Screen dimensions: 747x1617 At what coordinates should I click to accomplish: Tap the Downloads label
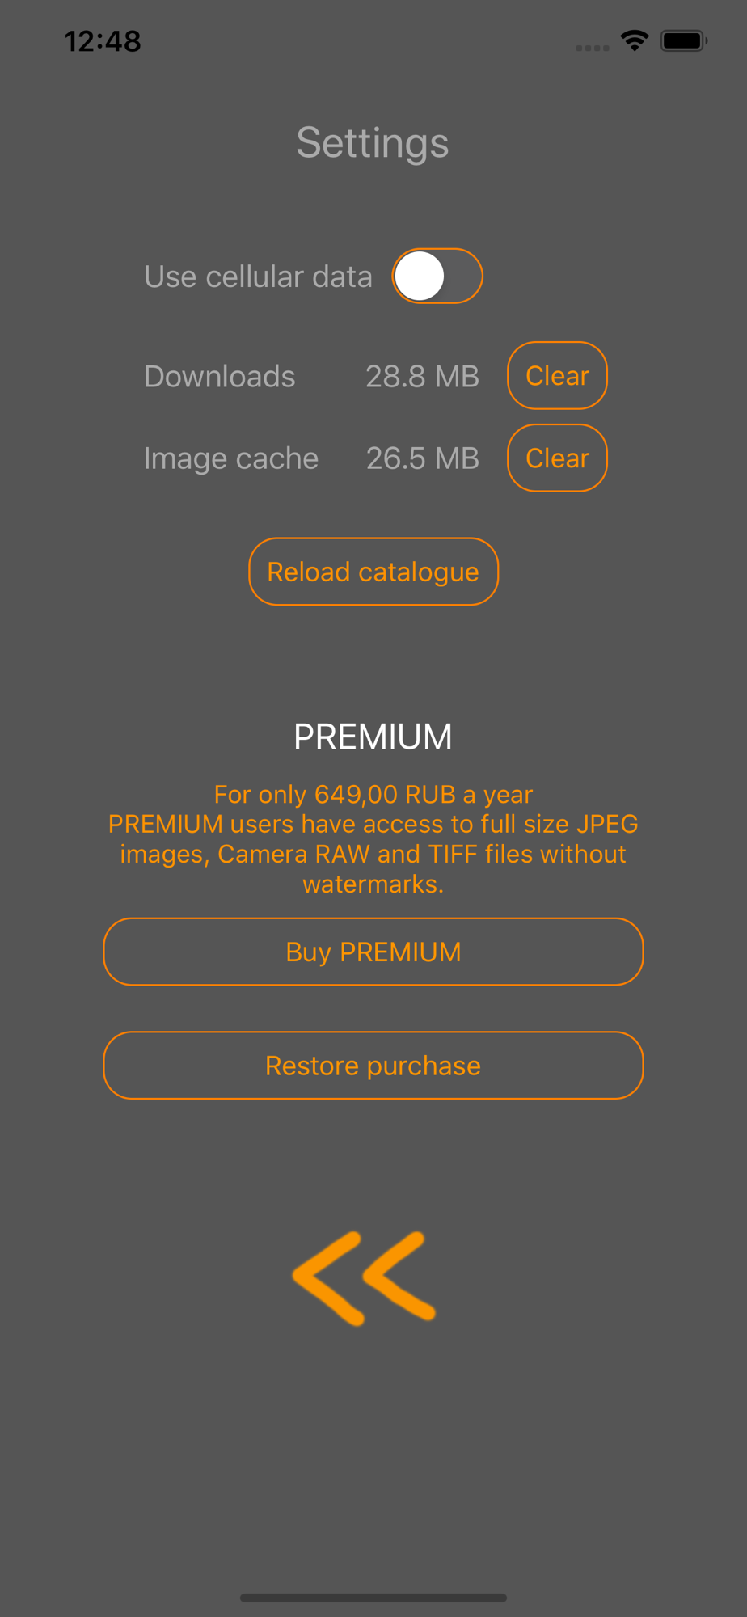pos(220,376)
